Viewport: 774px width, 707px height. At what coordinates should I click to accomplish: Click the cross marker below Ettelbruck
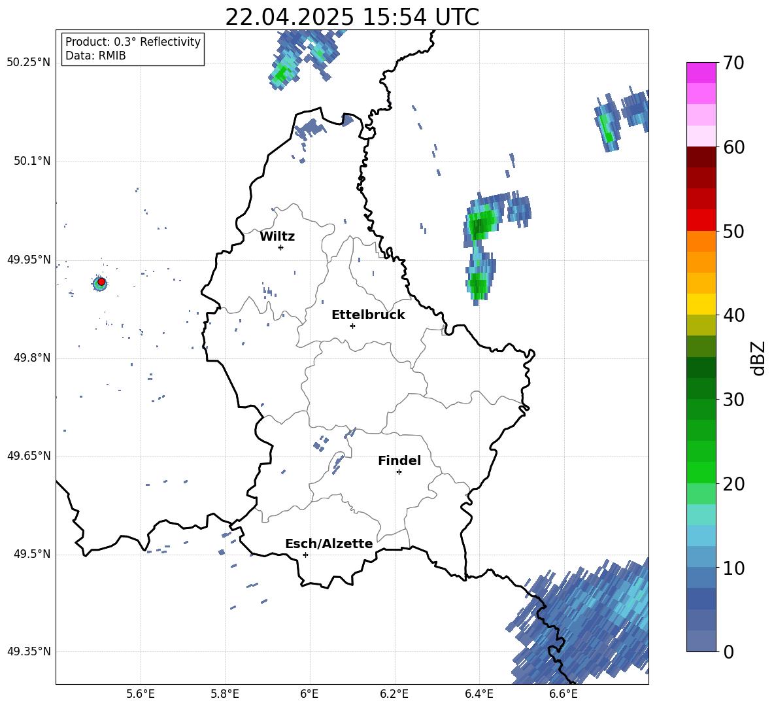click(x=352, y=326)
